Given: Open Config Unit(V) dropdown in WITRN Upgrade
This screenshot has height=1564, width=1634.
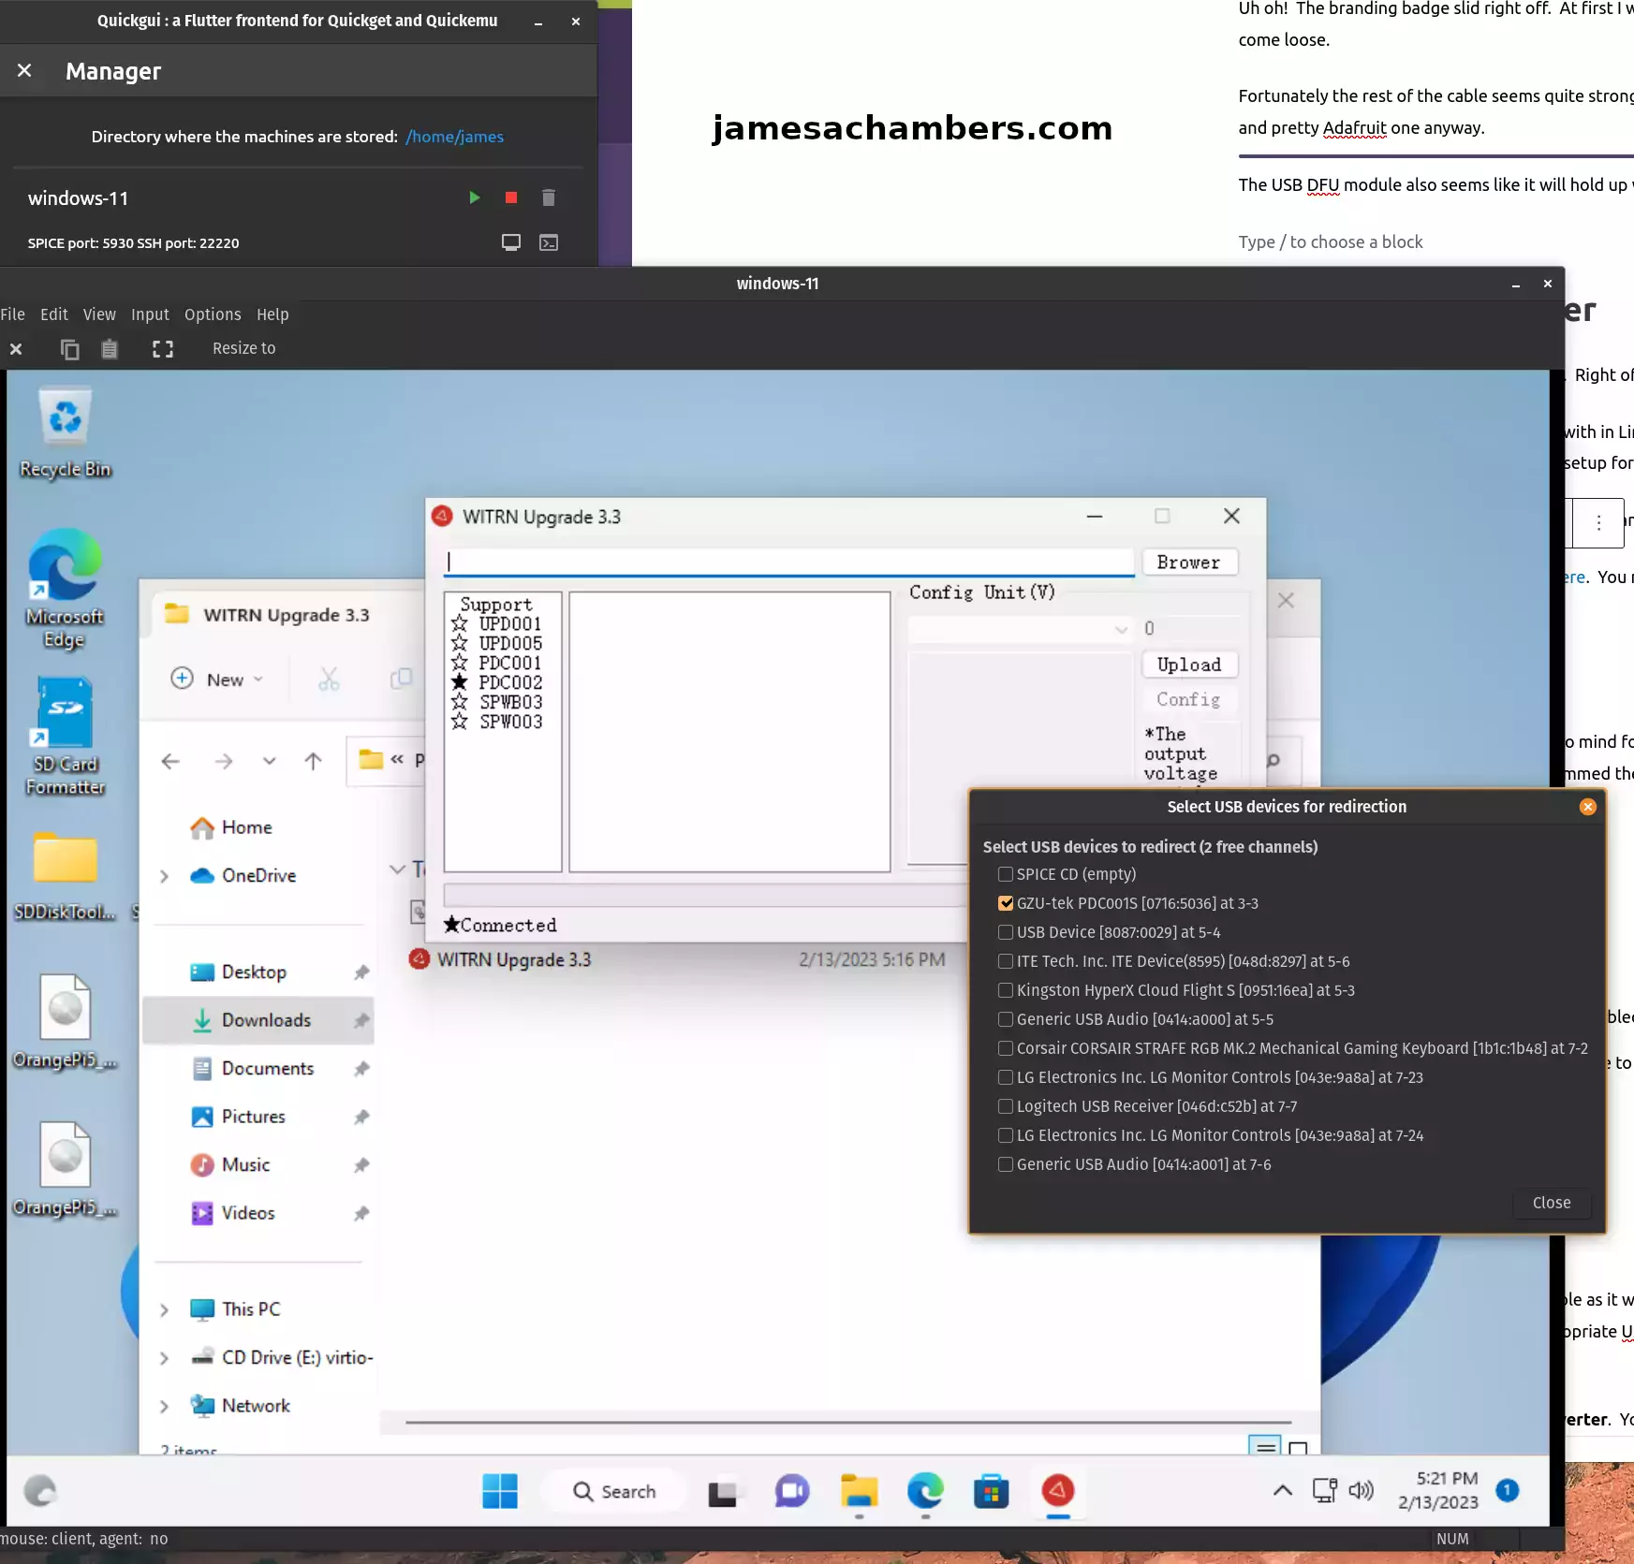Looking at the screenshot, I should 1021,630.
